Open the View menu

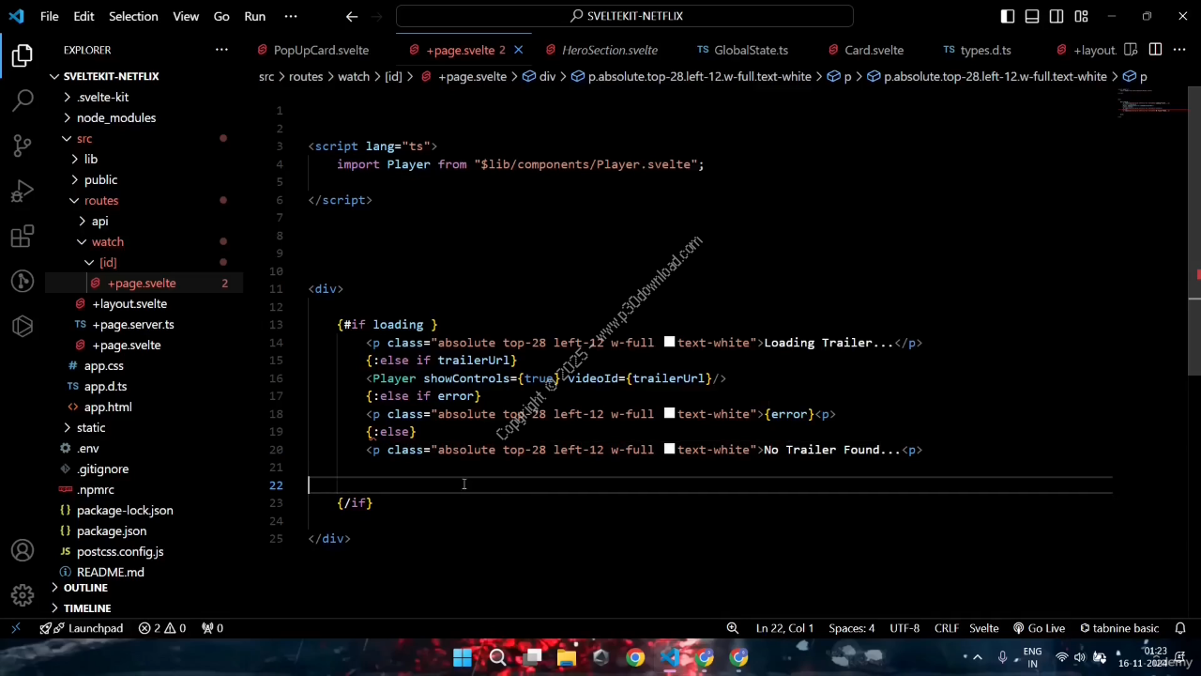pyautogui.click(x=186, y=16)
